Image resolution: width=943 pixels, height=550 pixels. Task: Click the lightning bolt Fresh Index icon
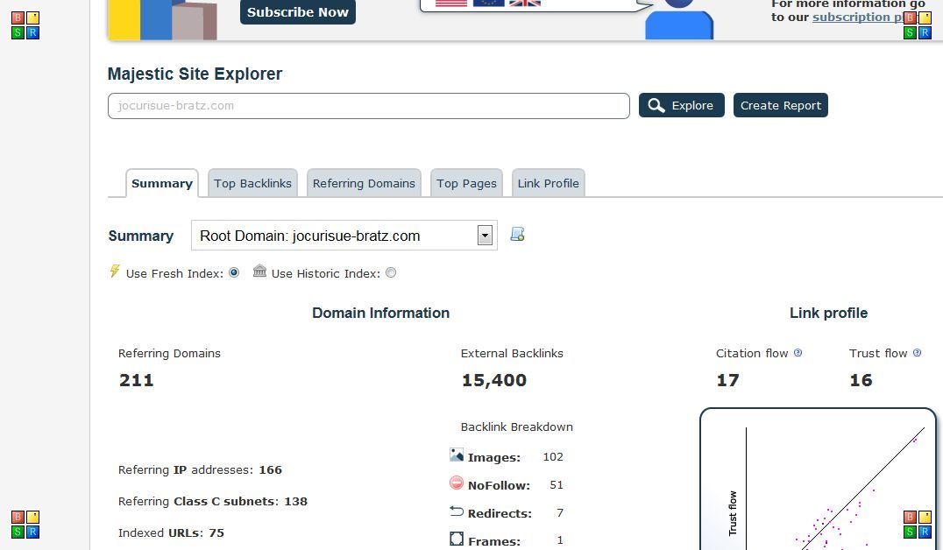click(x=114, y=271)
